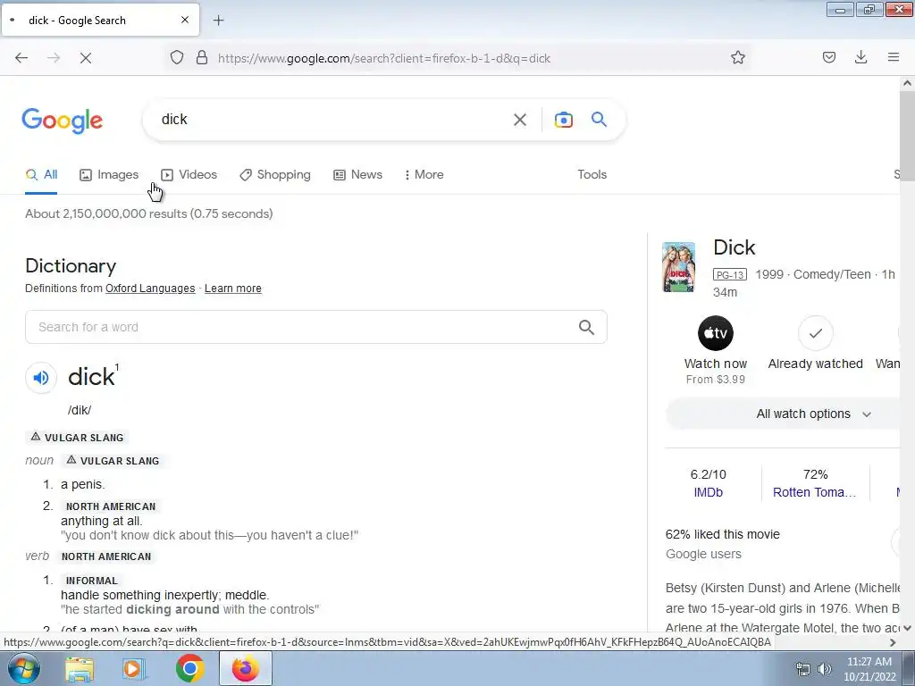The width and height of the screenshot is (915, 686).
Task: Mark movie as Already watched
Action: [815, 333]
